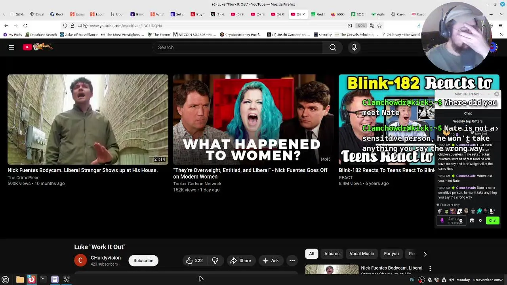
Task: Close the active YouTube tab
Action: click(304, 14)
